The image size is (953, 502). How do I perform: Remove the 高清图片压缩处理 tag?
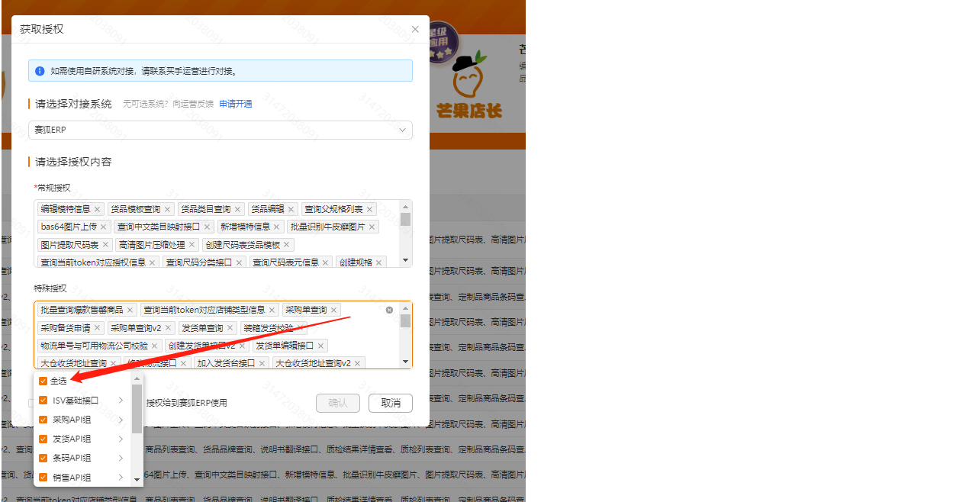[192, 245]
